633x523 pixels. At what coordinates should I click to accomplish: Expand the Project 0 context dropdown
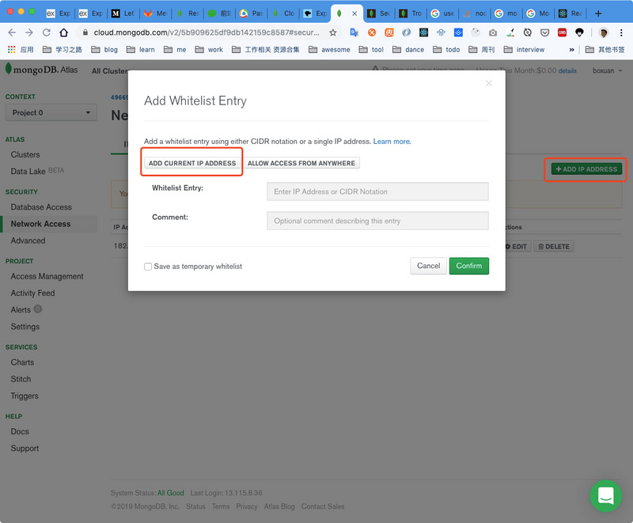(51, 112)
